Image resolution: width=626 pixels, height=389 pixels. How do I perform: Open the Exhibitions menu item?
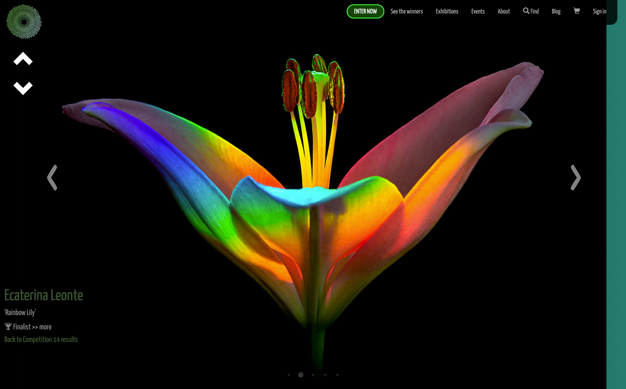[447, 11]
